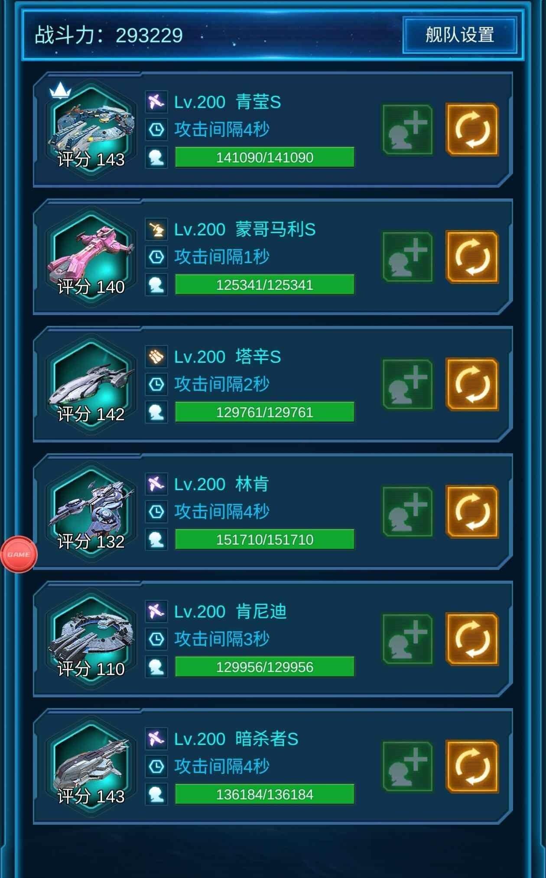Tap the orange swap icon for 暗杀者S
Screen dimensions: 546x878
point(472,767)
